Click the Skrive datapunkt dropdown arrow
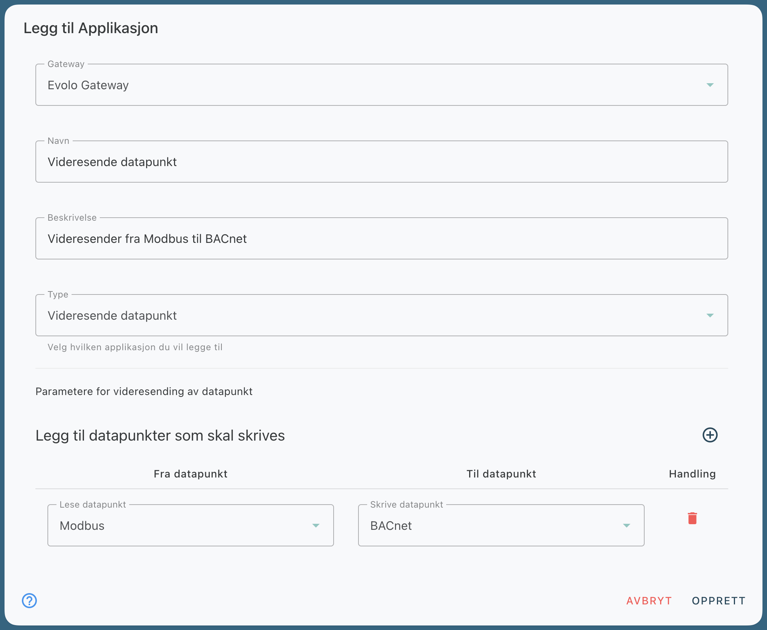 (x=627, y=526)
